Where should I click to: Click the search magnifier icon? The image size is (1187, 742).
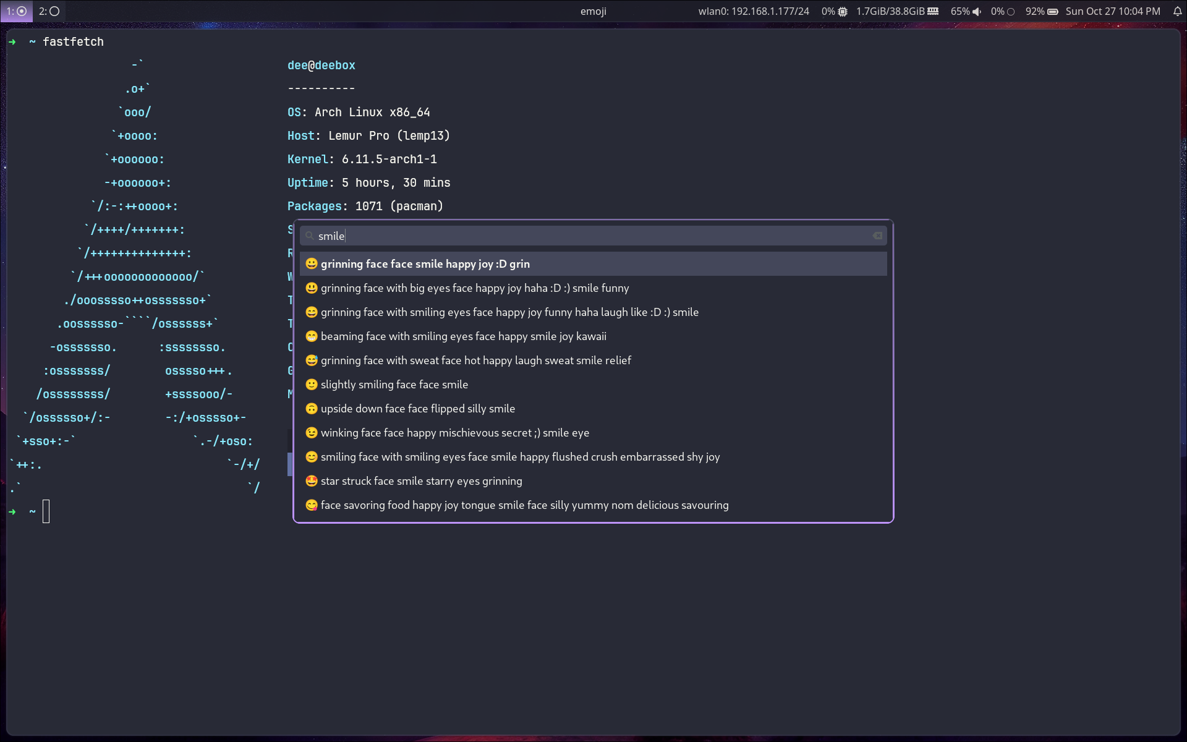coord(309,236)
